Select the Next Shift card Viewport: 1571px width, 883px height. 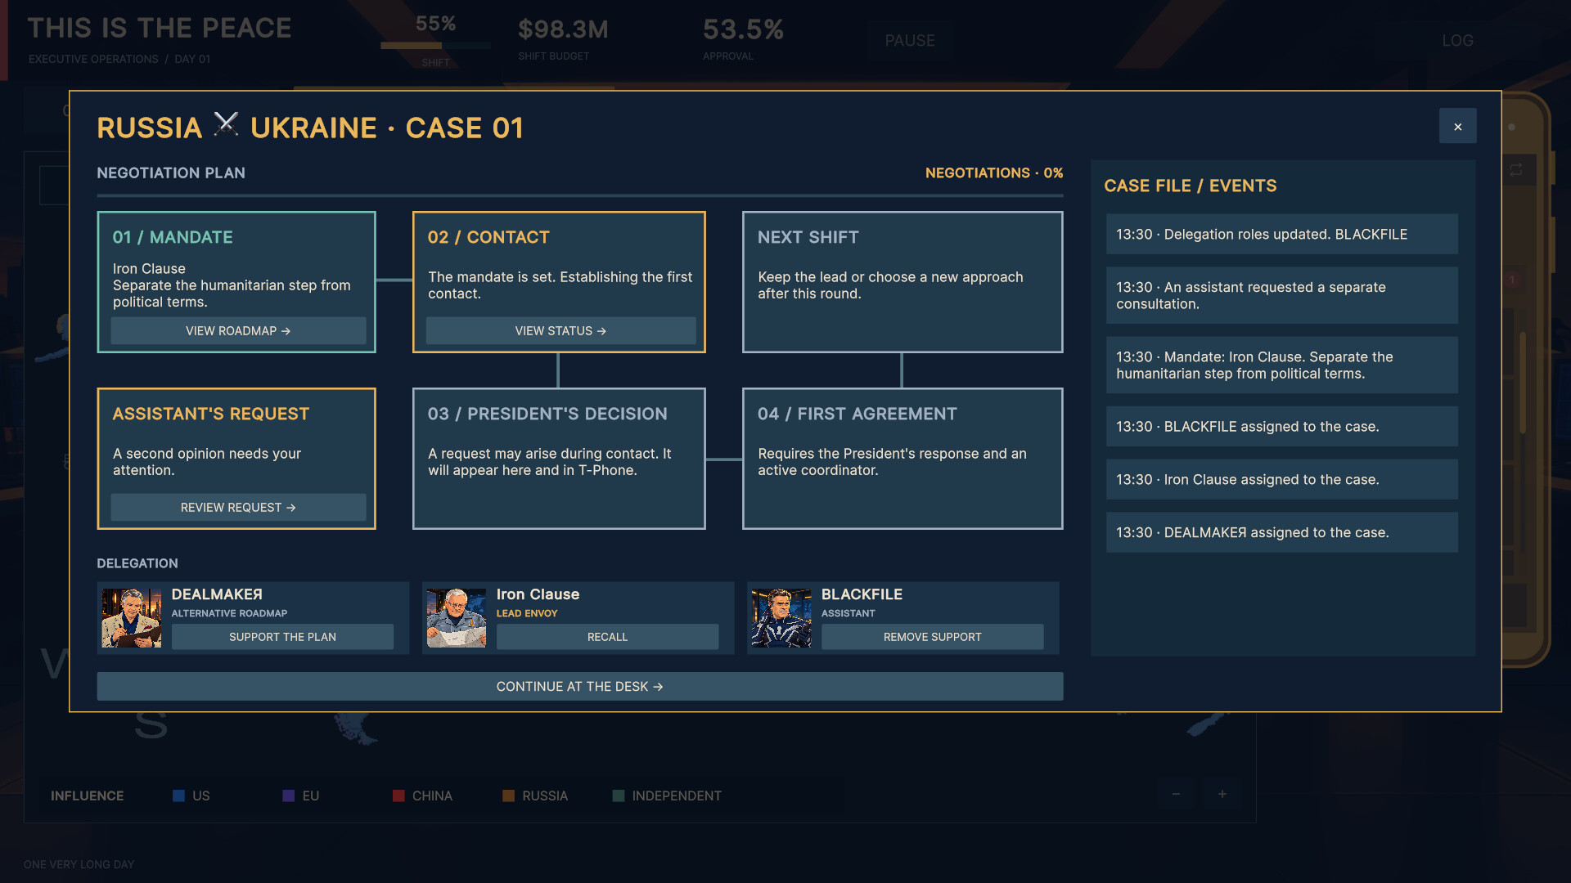tap(903, 282)
